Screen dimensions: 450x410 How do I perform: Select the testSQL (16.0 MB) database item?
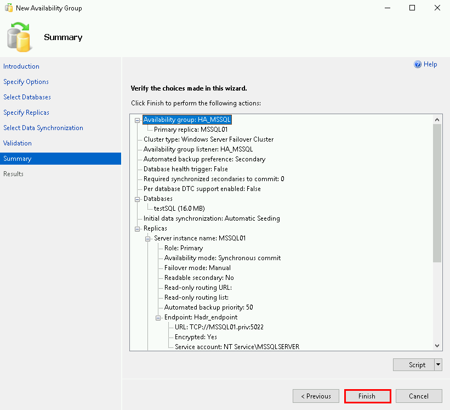coord(179,209)
